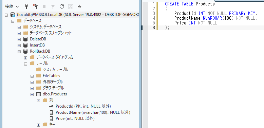Select the RollBackDB label
This screenshot has width=264, height=128.
pyautogui.click(x=40, y=51)
